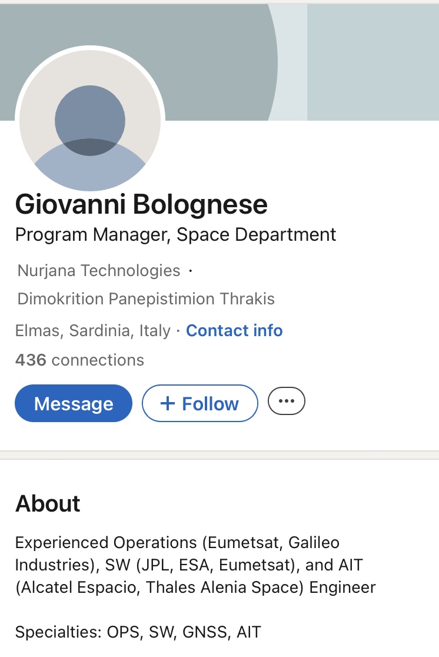The image size is (439, 657).
Task: Open the default profile avatar picture
Action: 90,121
